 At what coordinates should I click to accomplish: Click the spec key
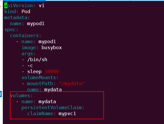10,30
